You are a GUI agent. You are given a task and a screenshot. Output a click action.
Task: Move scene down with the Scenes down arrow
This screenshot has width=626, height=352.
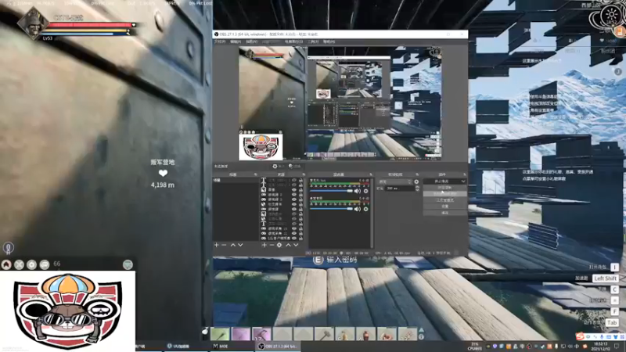[x=240, y=245]
